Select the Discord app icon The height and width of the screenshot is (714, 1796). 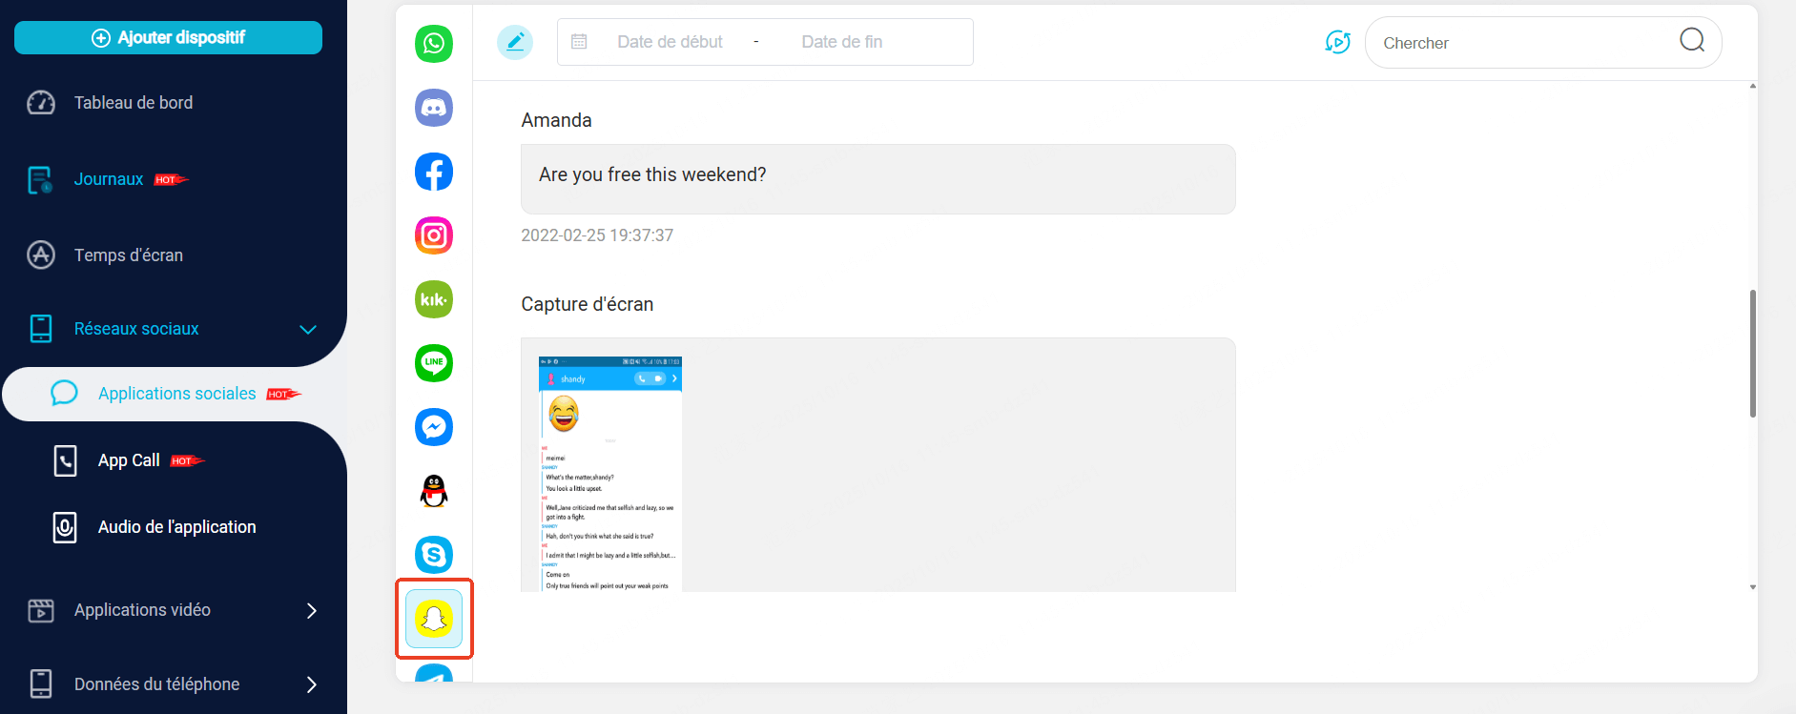point(434,108)
